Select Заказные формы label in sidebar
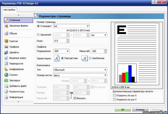The width and height of the screenshot is (168, 114). click(19, 26)
